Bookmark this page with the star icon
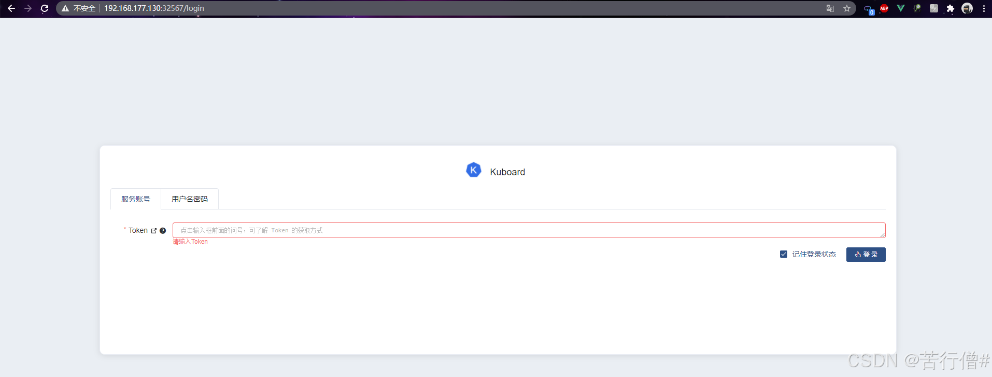Viewport: 992px width, 377px height. 847,8
